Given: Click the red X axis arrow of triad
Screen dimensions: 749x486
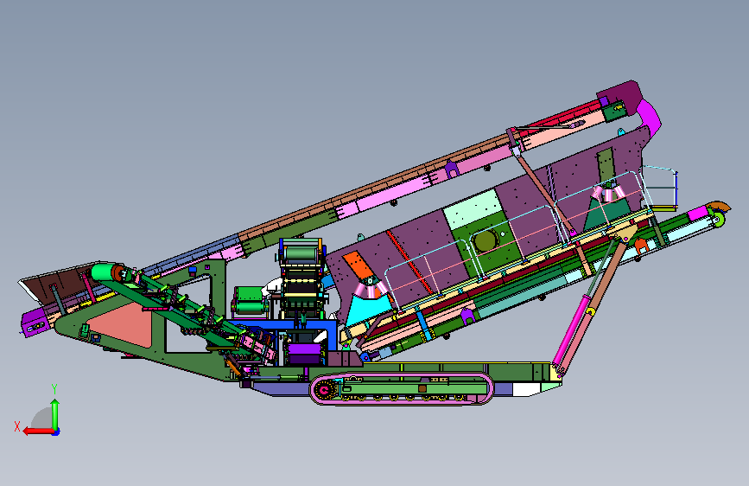Looking at the screenshot, I should (38, 431).
